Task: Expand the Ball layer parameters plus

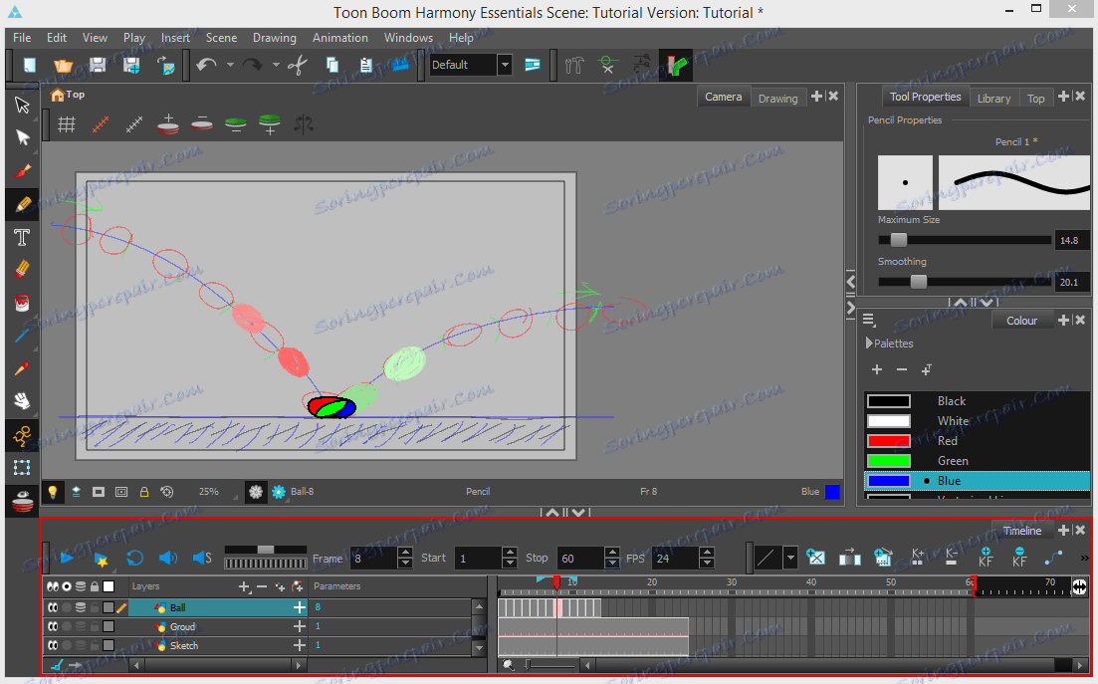Action: [x=299, y=607]
